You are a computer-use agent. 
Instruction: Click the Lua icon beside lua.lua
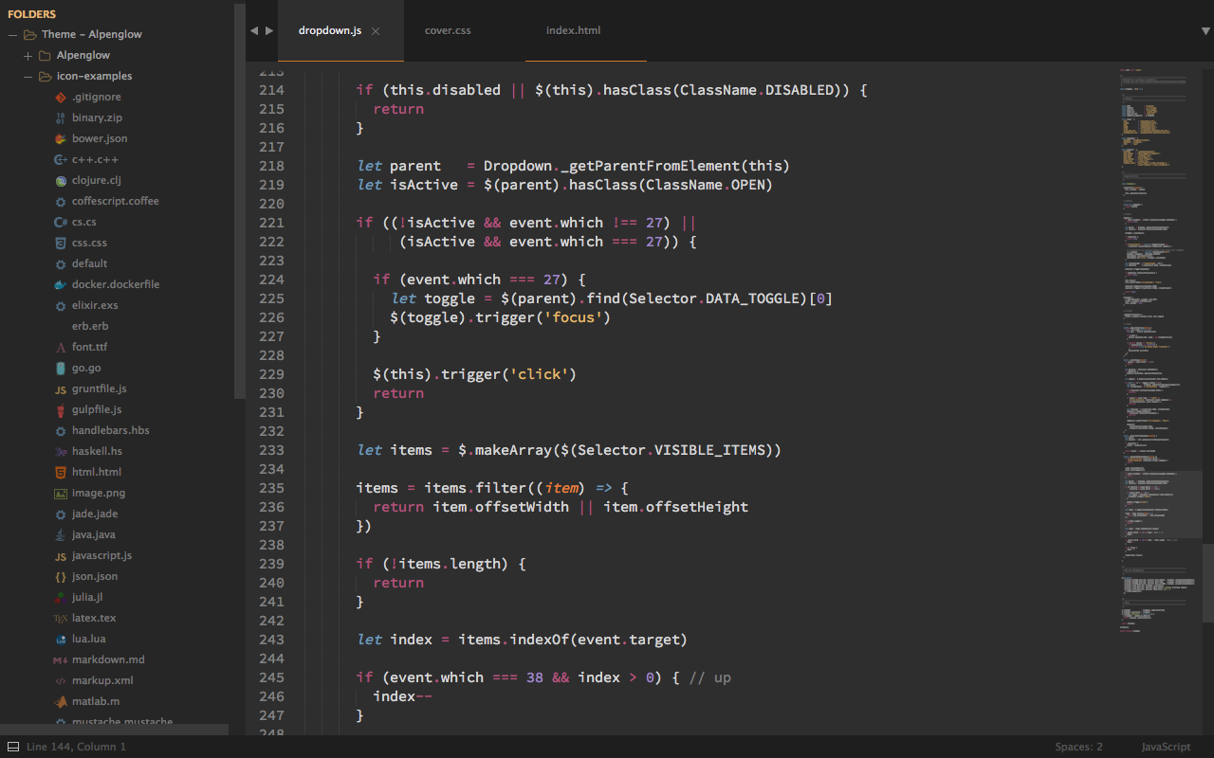pyautogui.click(x=61, y=639)
